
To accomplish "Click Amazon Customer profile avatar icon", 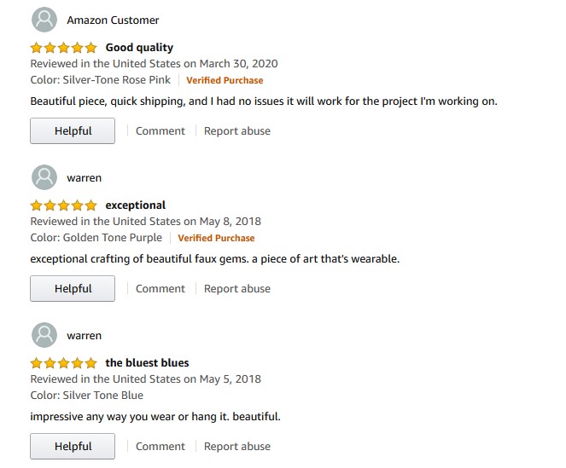I will 44,20.
